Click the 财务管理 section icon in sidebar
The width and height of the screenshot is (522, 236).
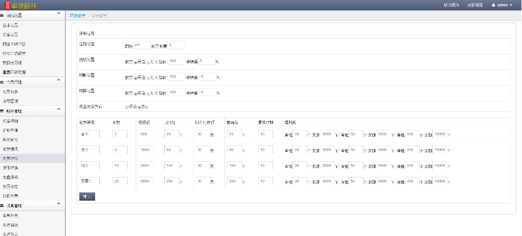[2, 111]
